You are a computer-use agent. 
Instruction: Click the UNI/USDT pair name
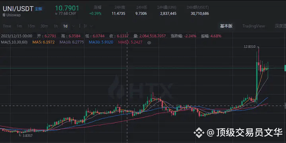[x=18, y=9]
